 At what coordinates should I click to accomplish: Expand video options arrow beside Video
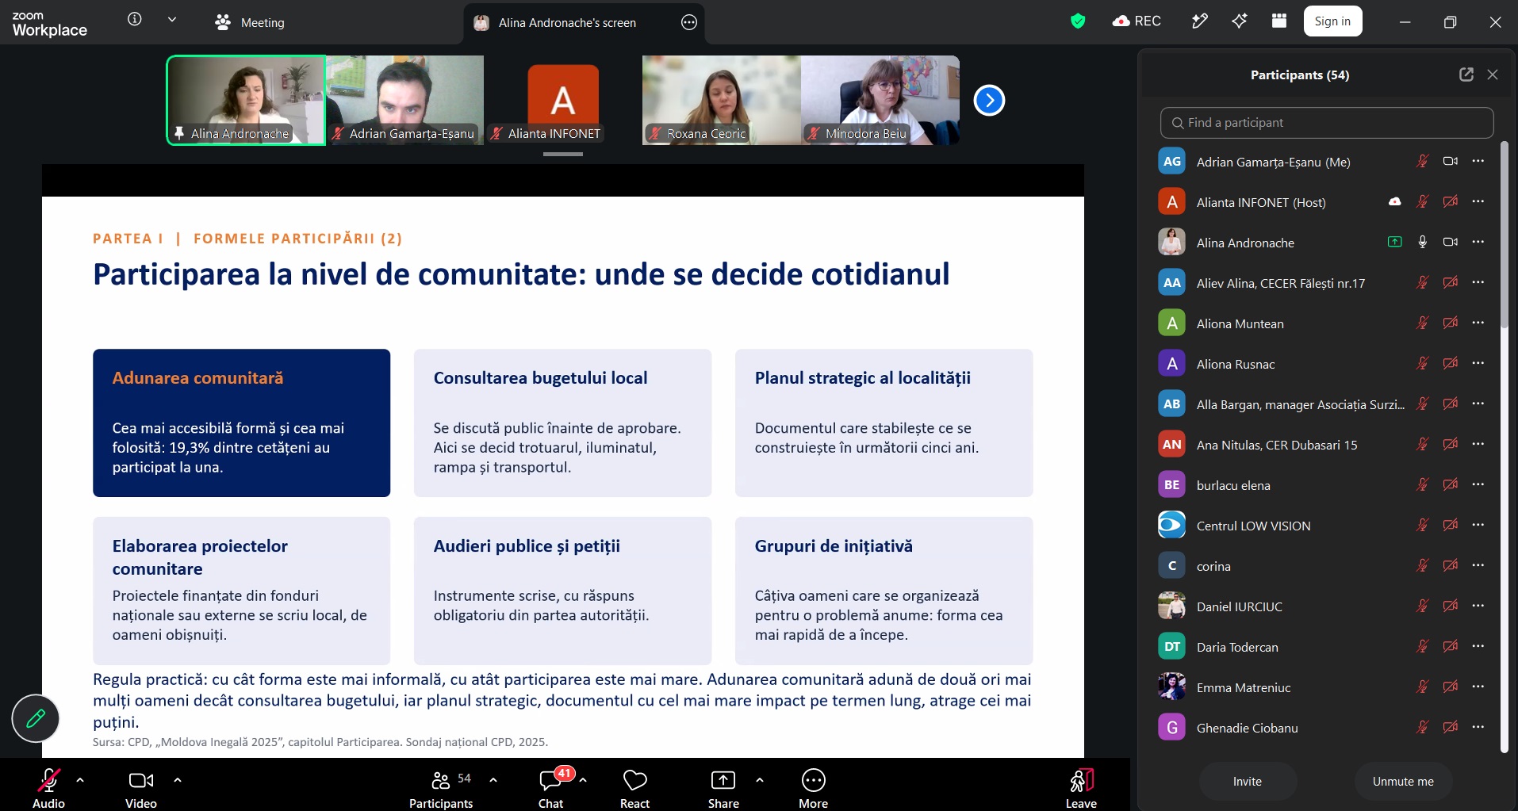coord(178,780)
